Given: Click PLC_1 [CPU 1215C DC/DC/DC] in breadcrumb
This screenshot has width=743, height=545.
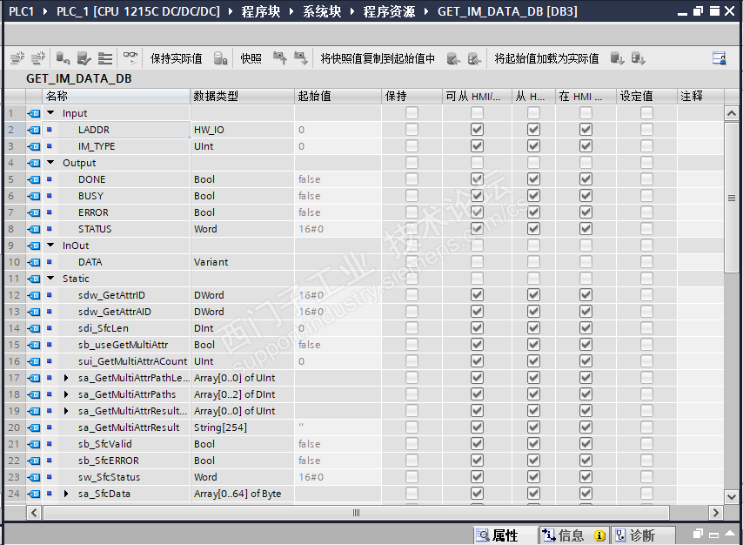Looking at the screenshot, I should [x=137, y=11].
